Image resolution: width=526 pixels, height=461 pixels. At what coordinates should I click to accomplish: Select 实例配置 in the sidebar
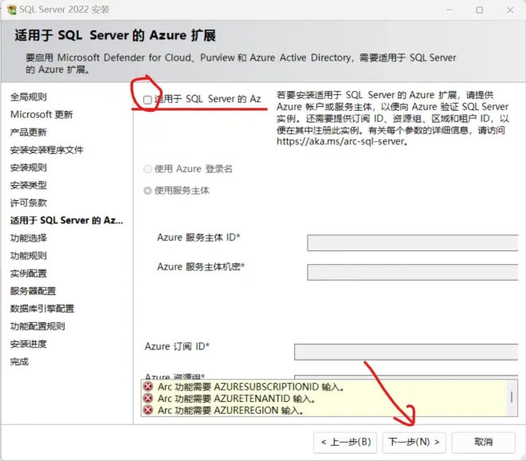pos(29,274)
